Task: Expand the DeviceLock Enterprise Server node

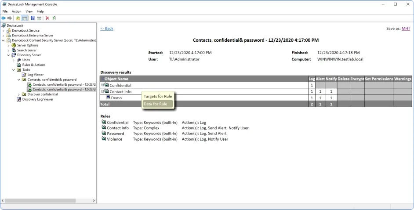Action: point(4,35)
